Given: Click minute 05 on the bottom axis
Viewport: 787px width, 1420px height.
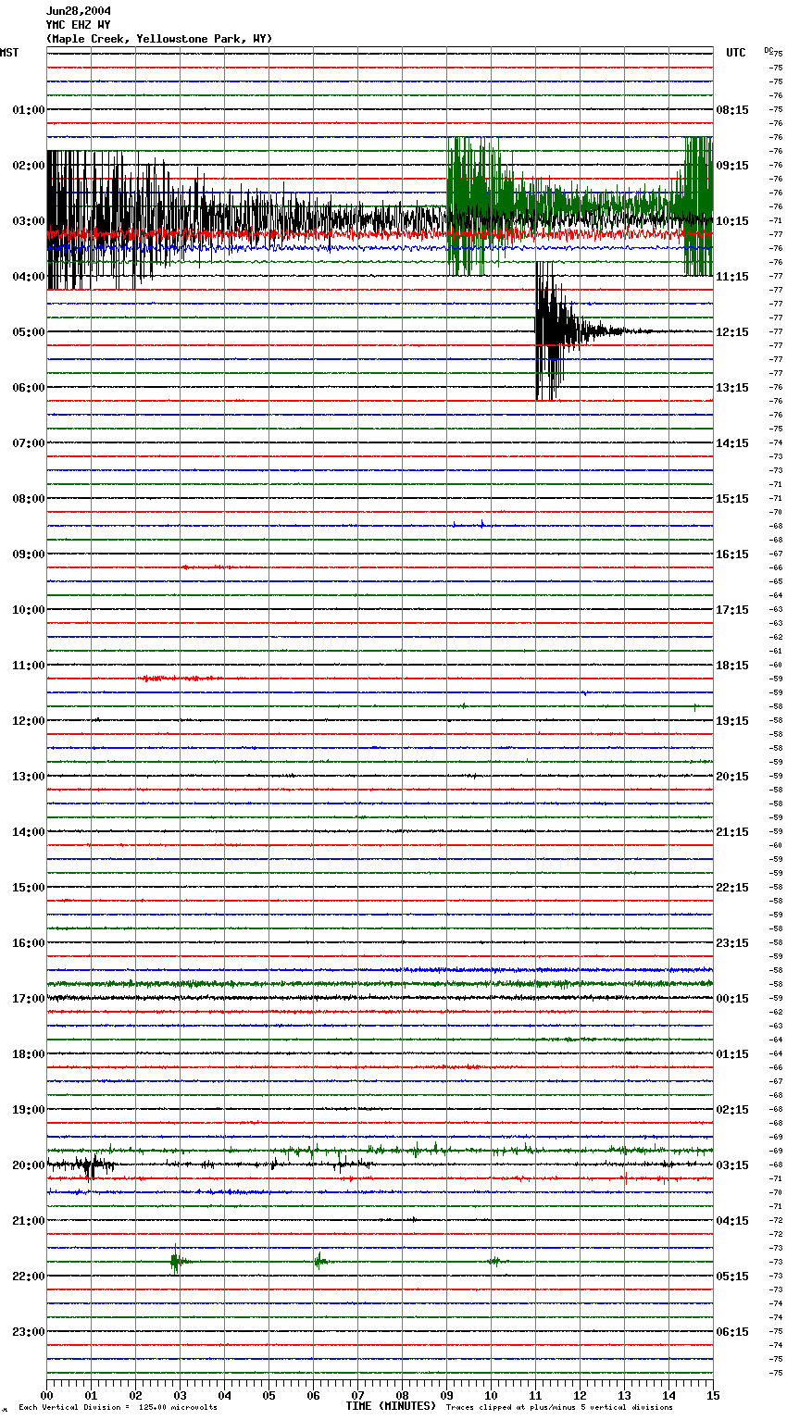Looking at the screenshot, I should click(269, 1395).
